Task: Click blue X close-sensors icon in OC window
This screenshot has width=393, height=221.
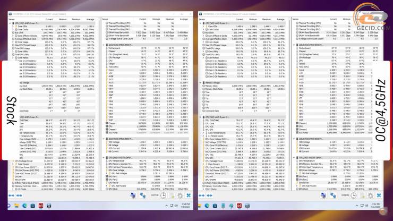Action: click(379, 195)
